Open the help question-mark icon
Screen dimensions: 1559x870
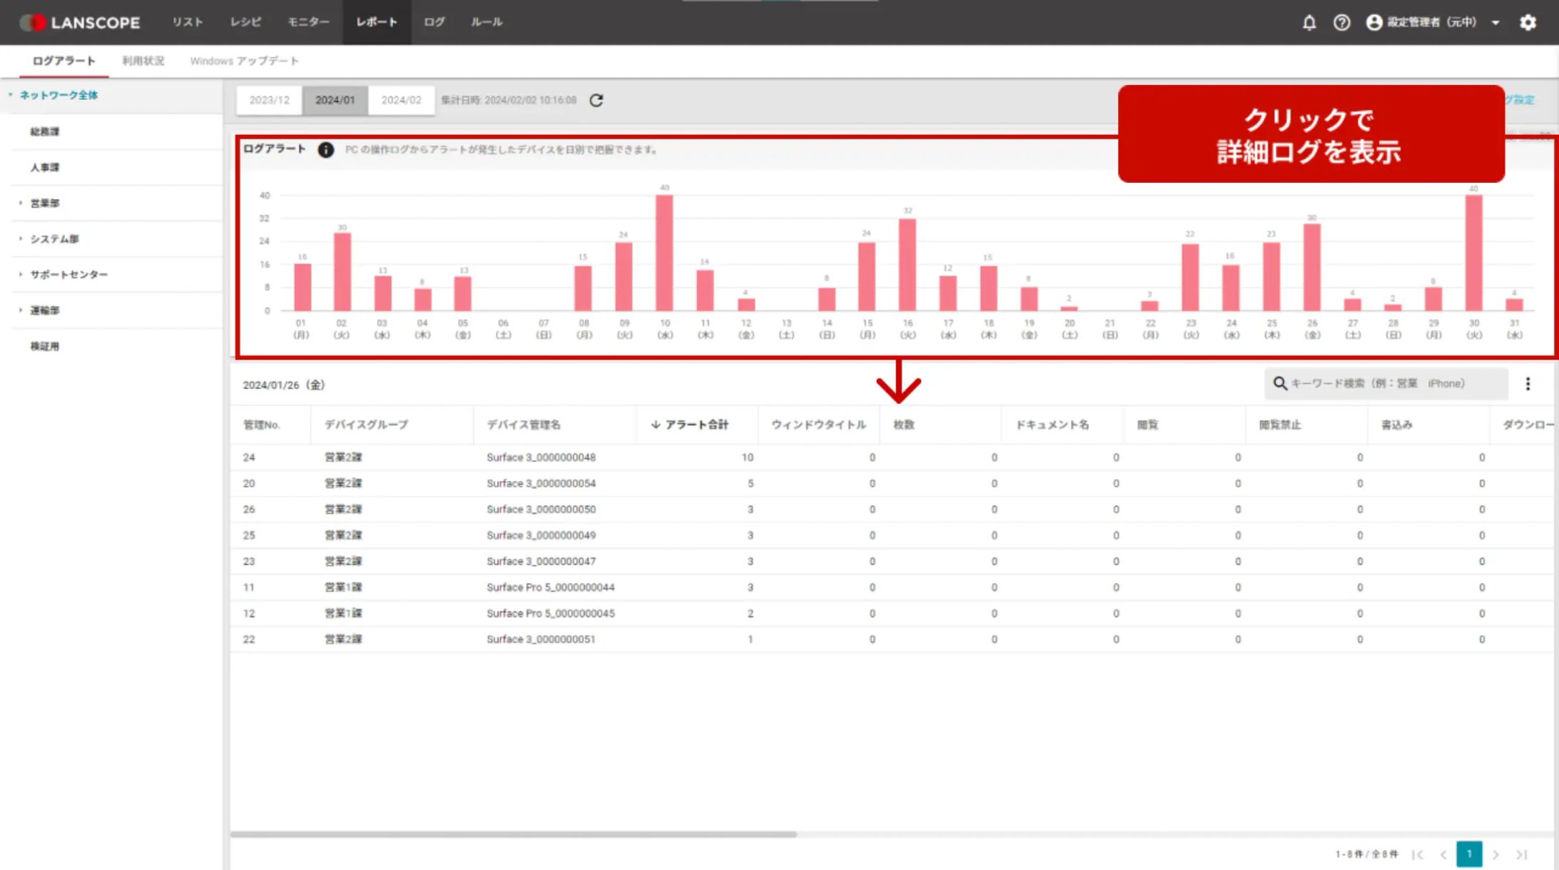point(1342,22)
